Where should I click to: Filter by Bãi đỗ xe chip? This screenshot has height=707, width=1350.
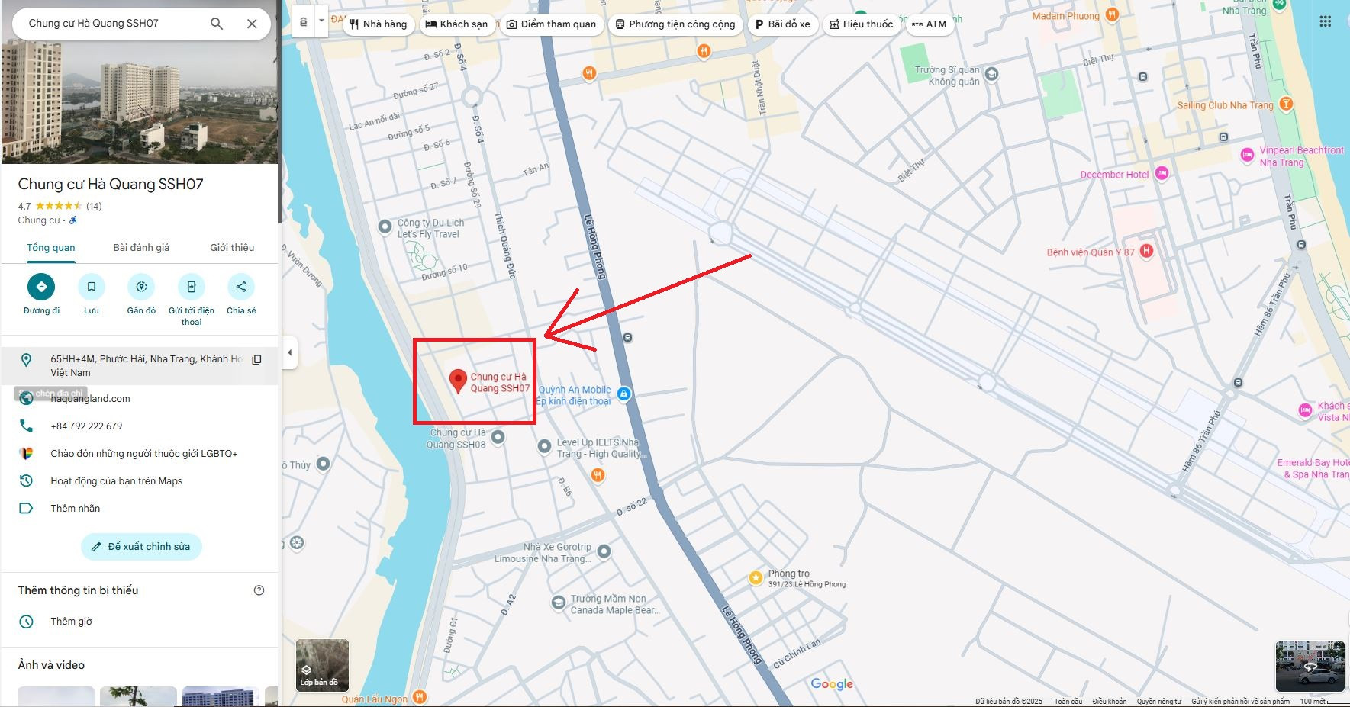point(783,24)
